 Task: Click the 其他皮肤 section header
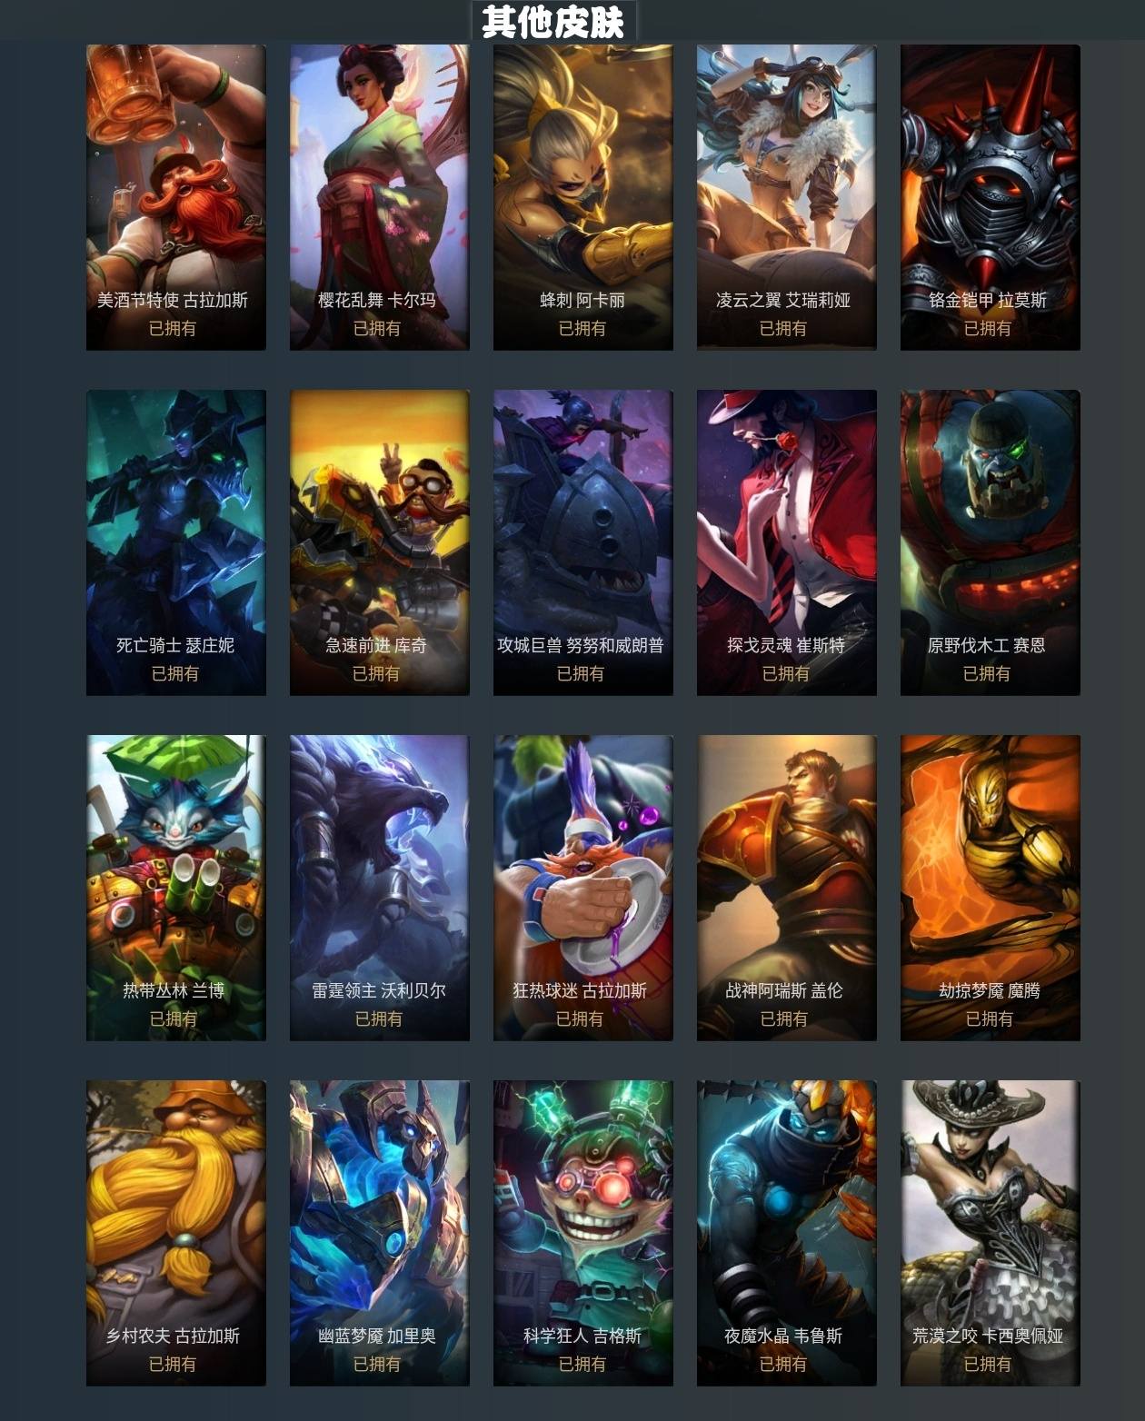[553, 21]
